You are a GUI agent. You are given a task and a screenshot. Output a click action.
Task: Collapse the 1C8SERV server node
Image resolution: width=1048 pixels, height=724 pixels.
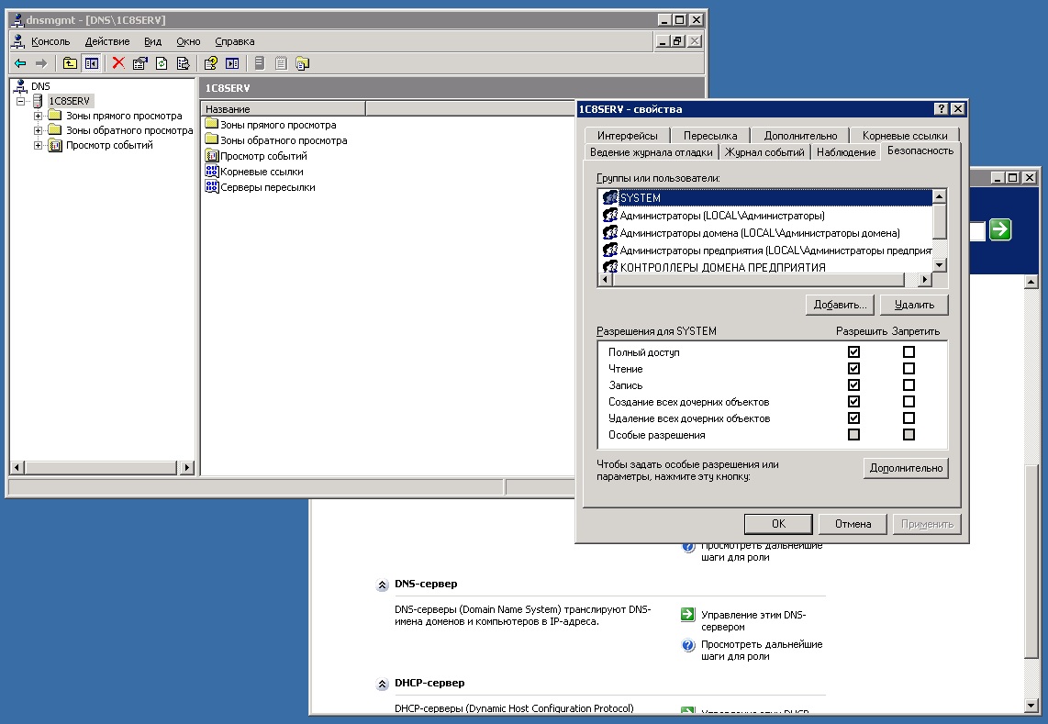pos(21,101)
